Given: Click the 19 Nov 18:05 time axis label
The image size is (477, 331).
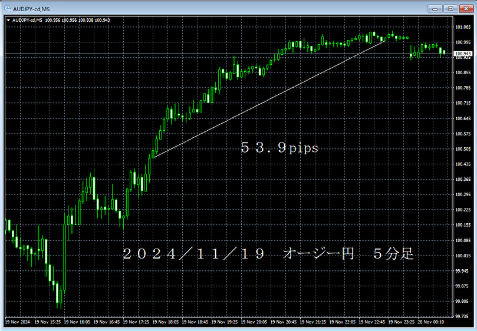Looking at the screenshot, I should [166, 322].
